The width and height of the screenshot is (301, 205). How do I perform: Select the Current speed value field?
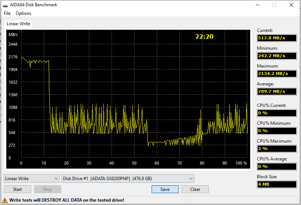[x=277, y=38]
